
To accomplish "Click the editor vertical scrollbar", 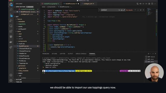I will pos(157,16).
